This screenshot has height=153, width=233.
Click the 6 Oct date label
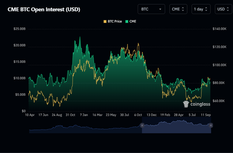pos(138,115)
